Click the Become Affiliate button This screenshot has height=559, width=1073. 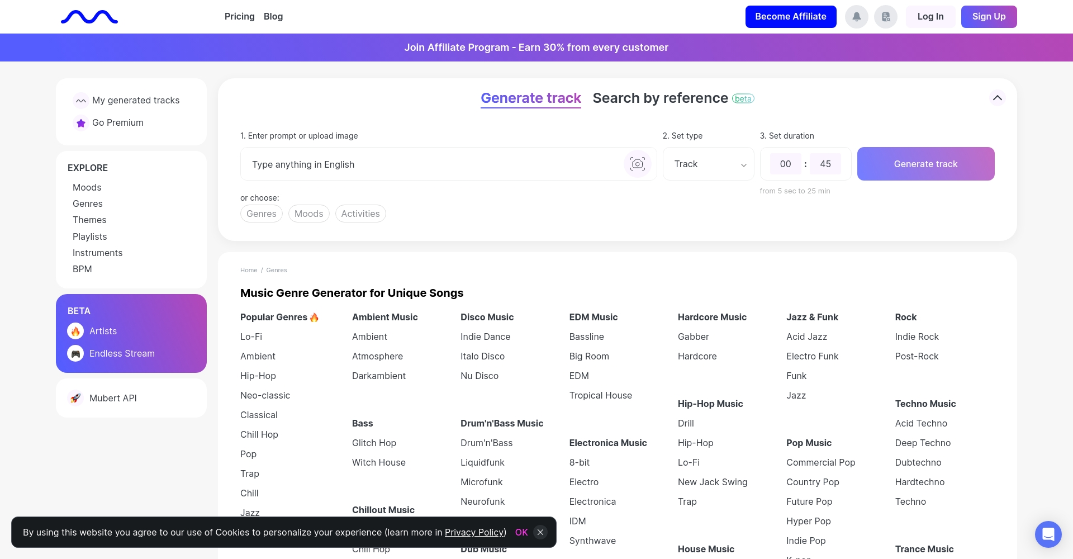pyautogui.click(x=790, y=17)
